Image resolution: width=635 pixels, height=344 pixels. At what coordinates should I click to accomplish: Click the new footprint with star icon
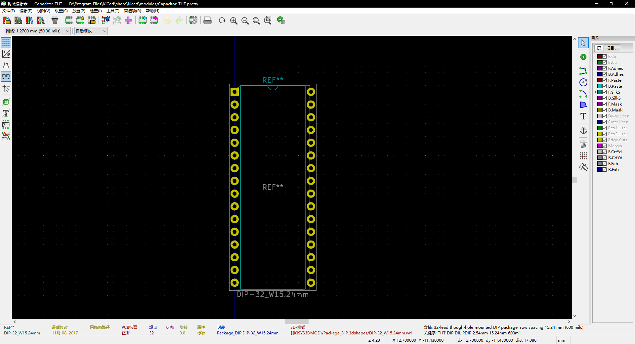[80, 21]
